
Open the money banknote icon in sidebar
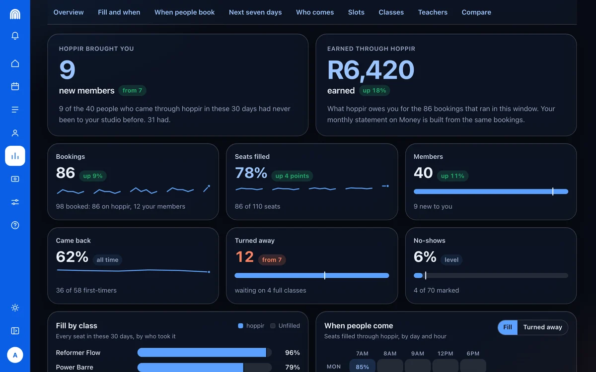pos(15,179)
